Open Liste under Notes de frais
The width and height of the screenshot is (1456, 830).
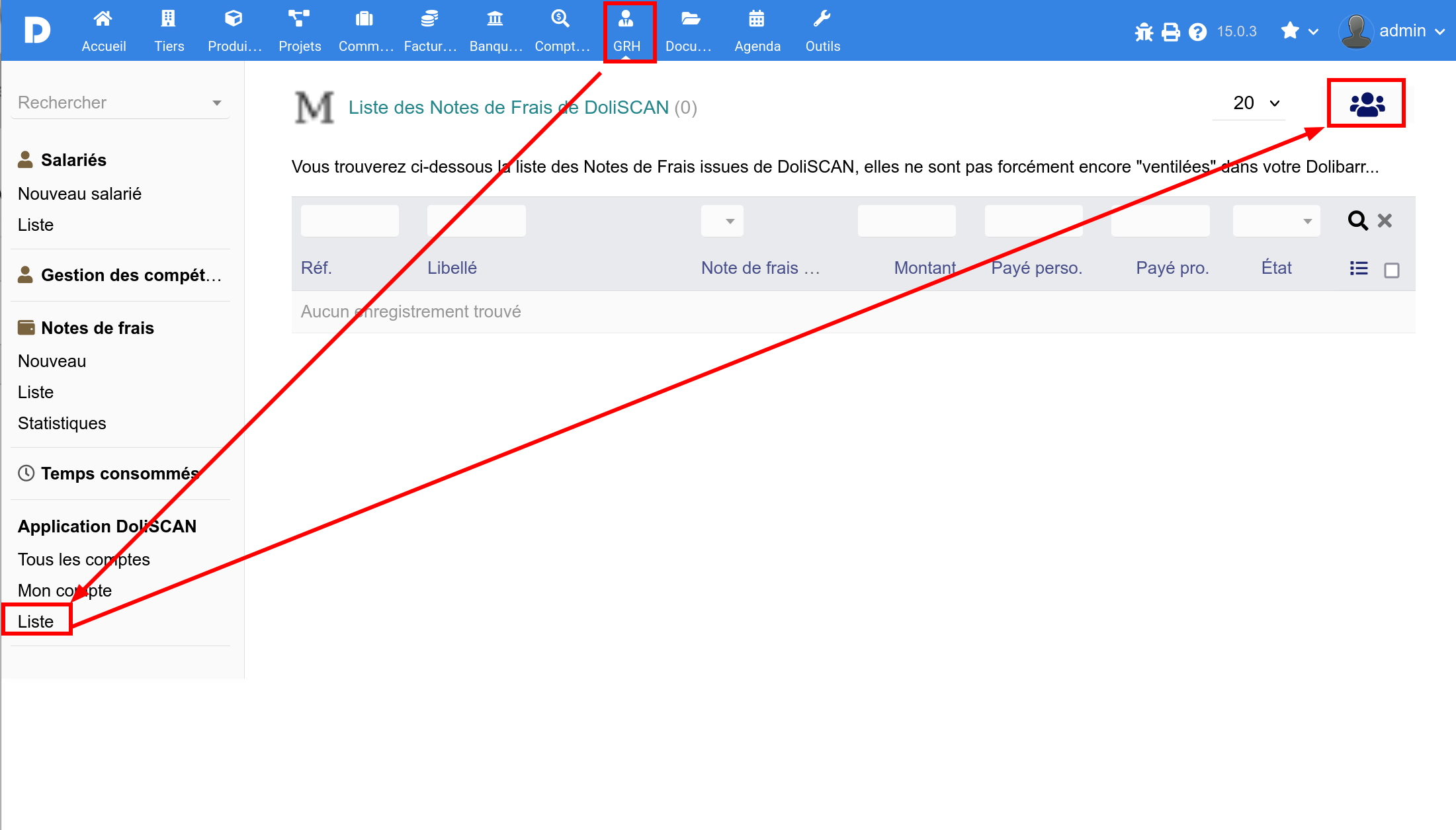(x=36, y=392)
